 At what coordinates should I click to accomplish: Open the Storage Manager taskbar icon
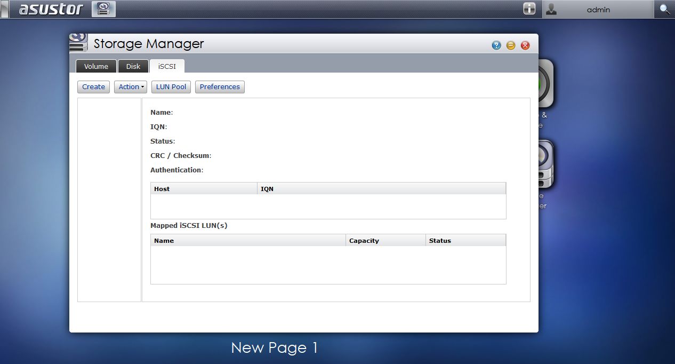(103, 9)
